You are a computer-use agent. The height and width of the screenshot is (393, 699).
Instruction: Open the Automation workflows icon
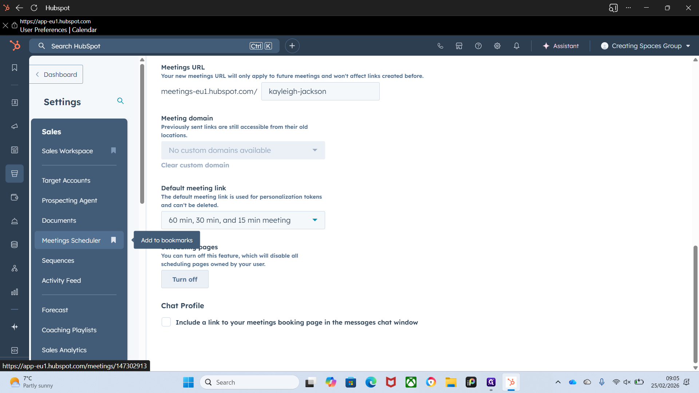coord(15,268)
